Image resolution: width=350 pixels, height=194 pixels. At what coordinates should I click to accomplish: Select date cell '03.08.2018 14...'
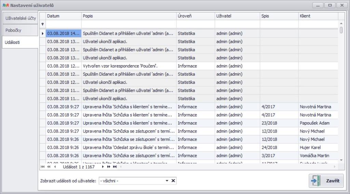click(x=64, y=33)
